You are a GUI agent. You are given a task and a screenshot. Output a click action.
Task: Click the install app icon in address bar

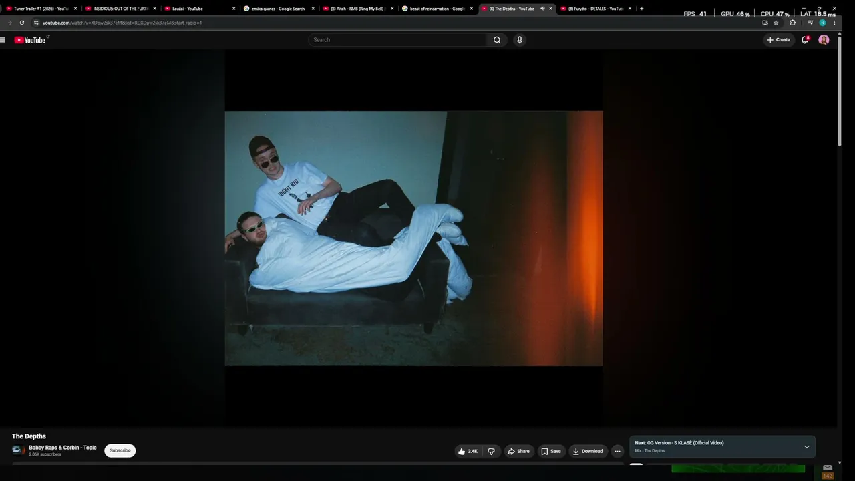[x=765, y=23]
